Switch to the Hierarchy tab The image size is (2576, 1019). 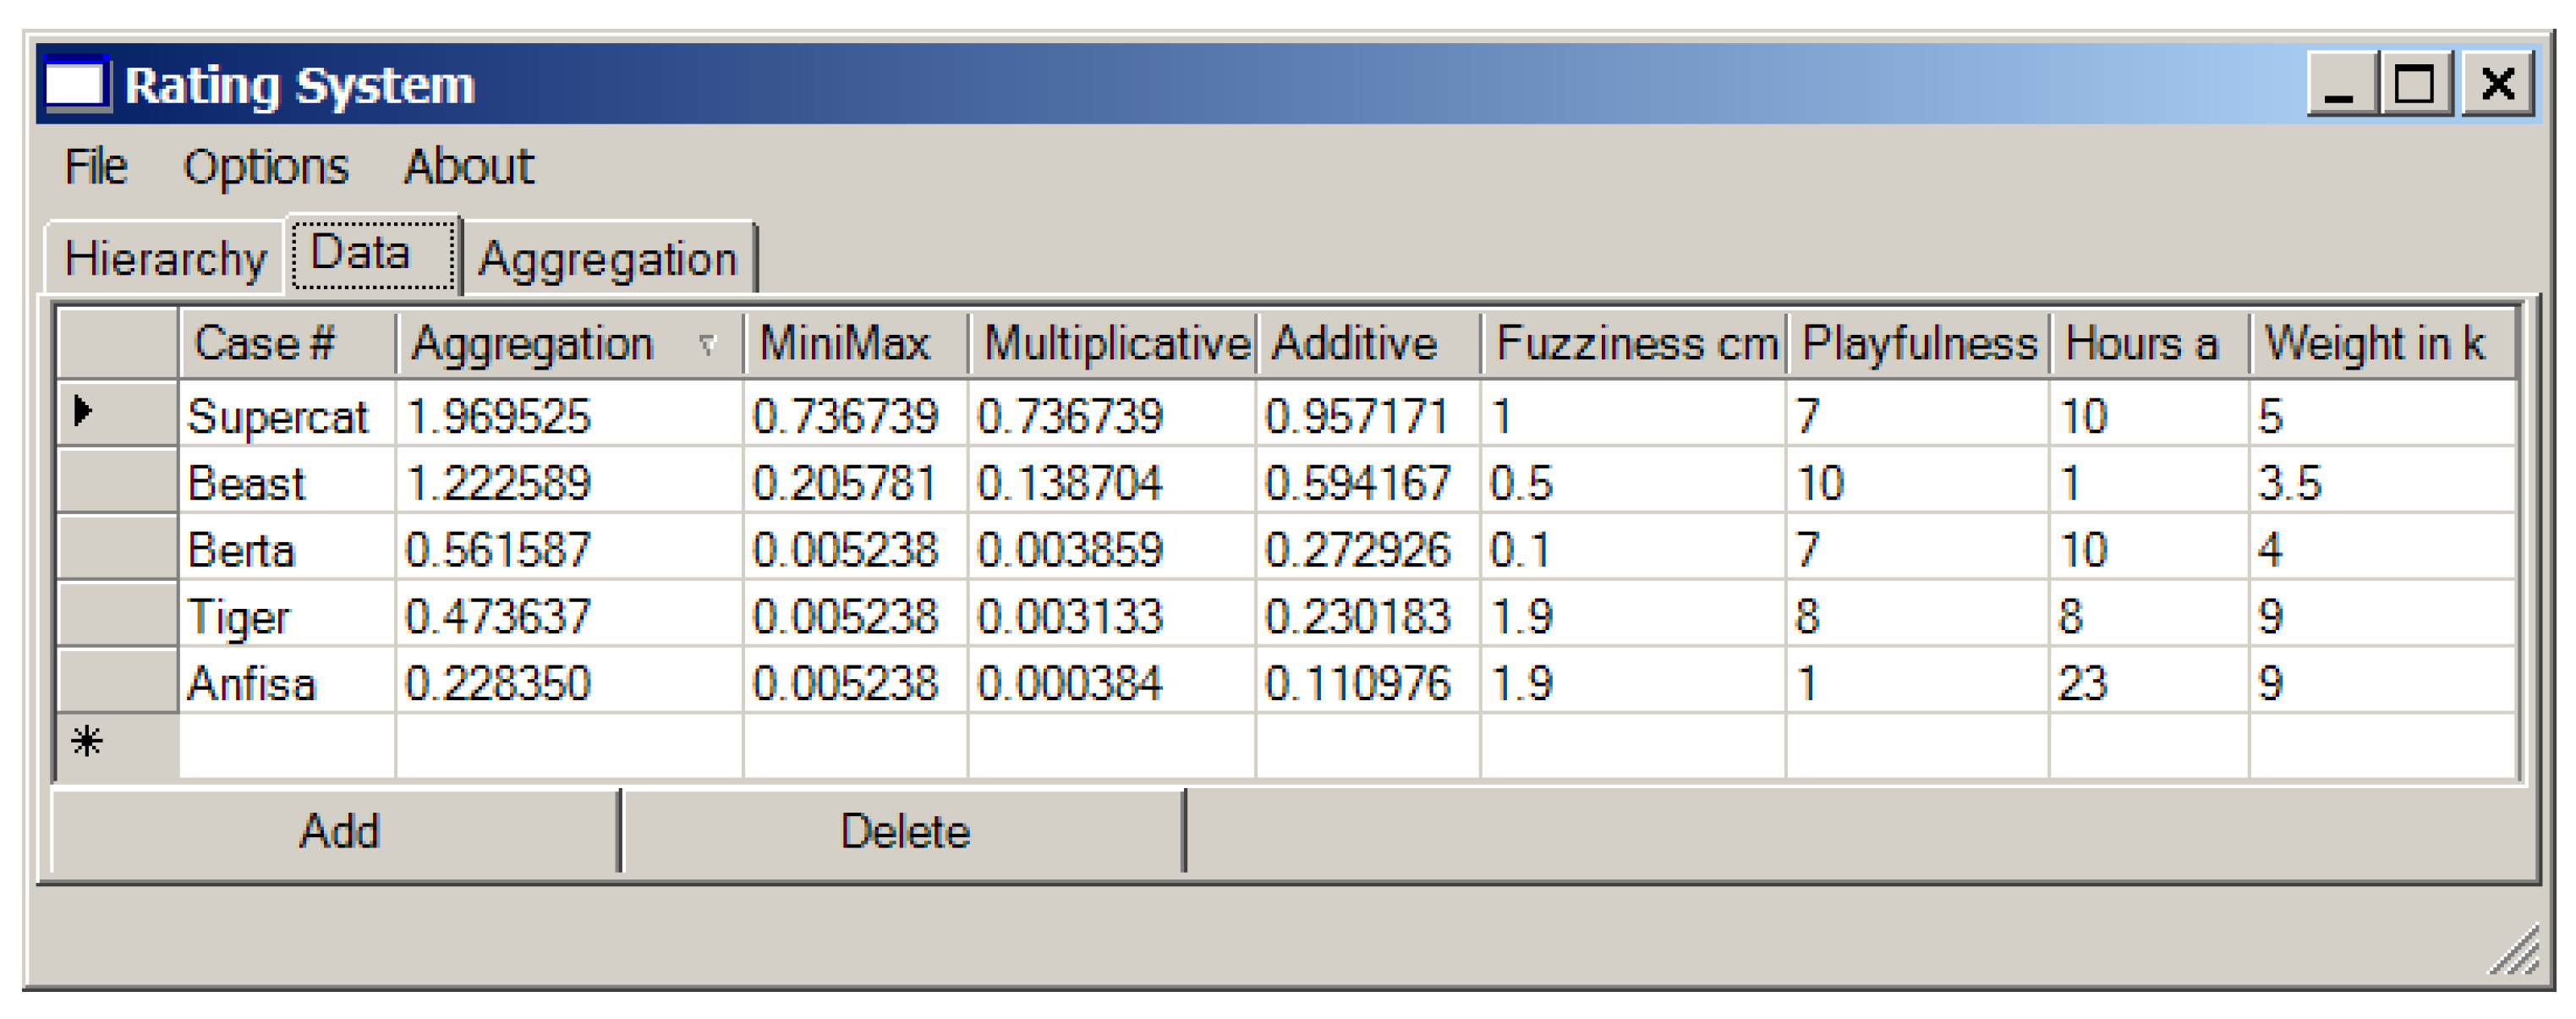(x=165, y=259)
